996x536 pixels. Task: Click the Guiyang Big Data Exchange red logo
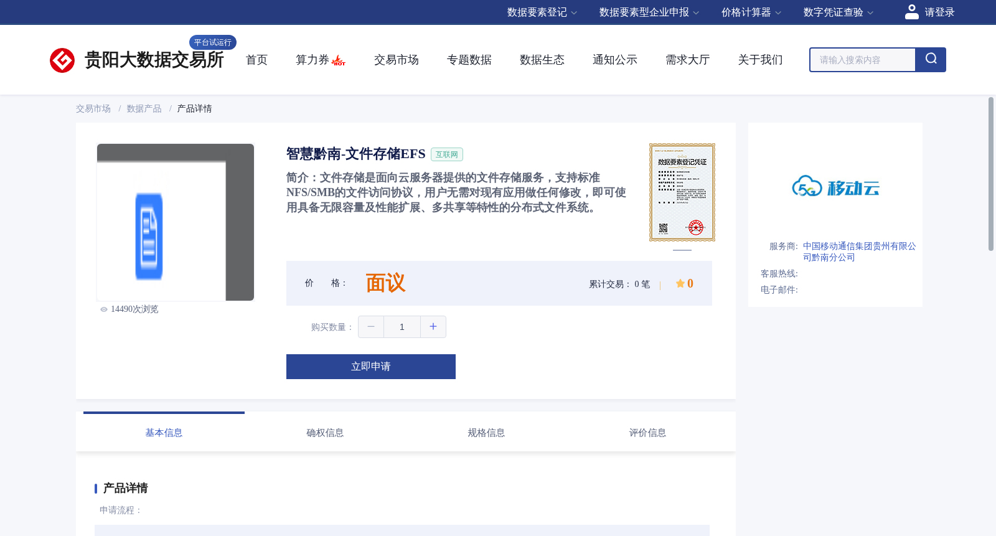[x=62, y=60]
